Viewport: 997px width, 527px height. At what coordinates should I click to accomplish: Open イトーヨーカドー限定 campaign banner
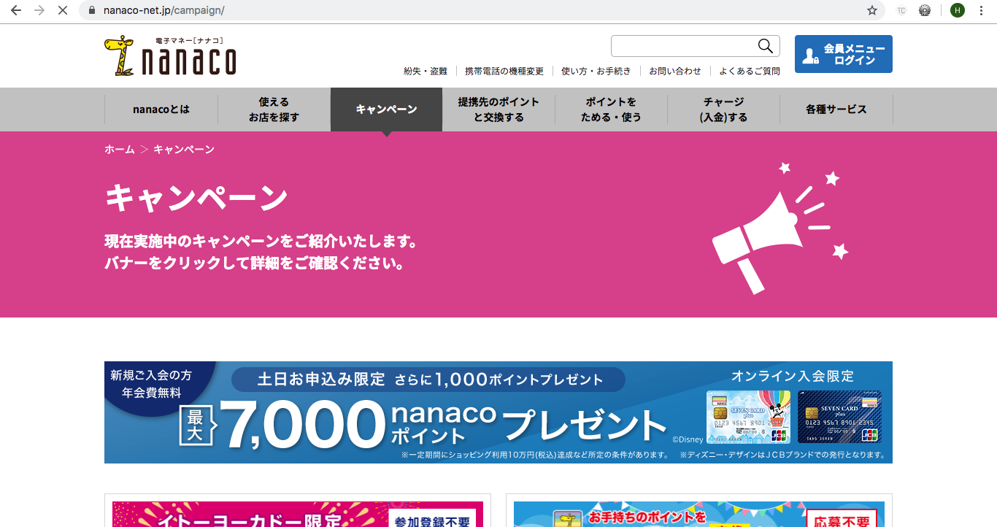[298, 514]
